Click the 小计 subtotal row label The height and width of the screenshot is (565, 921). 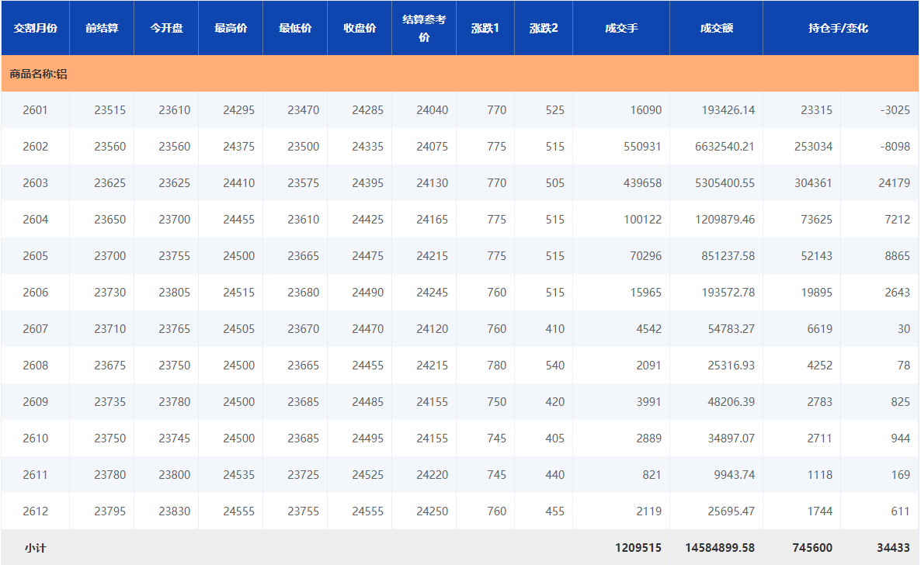(35, 548)
